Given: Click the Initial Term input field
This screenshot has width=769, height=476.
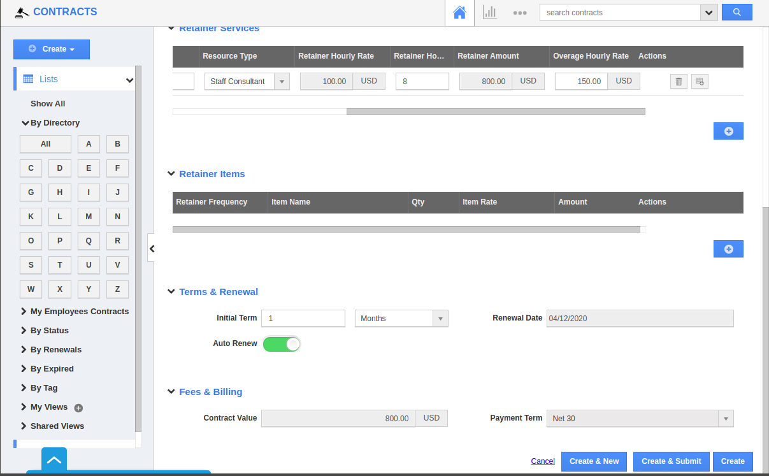Looking at the screenshot, I should (304, 319).
